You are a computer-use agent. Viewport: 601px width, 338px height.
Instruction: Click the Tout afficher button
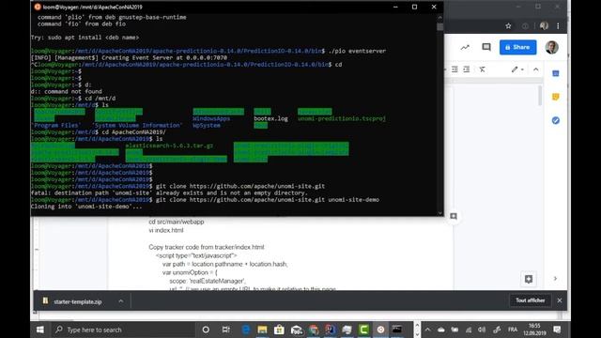click(530, 300)
